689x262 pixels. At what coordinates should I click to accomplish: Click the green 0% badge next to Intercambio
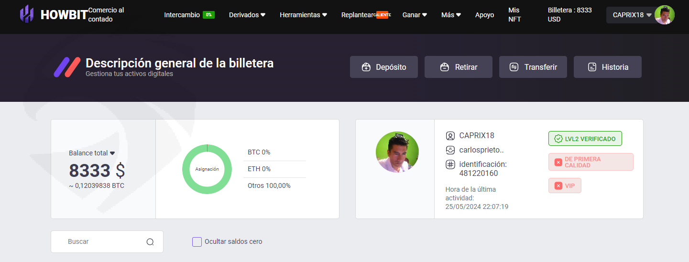point(208,15)
